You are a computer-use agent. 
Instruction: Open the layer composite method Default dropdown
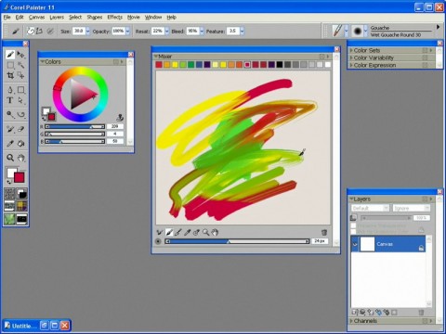(370, 208)
